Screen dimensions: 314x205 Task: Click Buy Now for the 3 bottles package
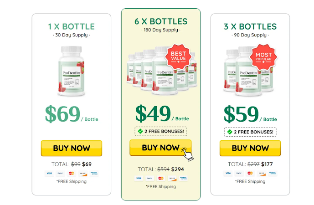click(250, 148)
